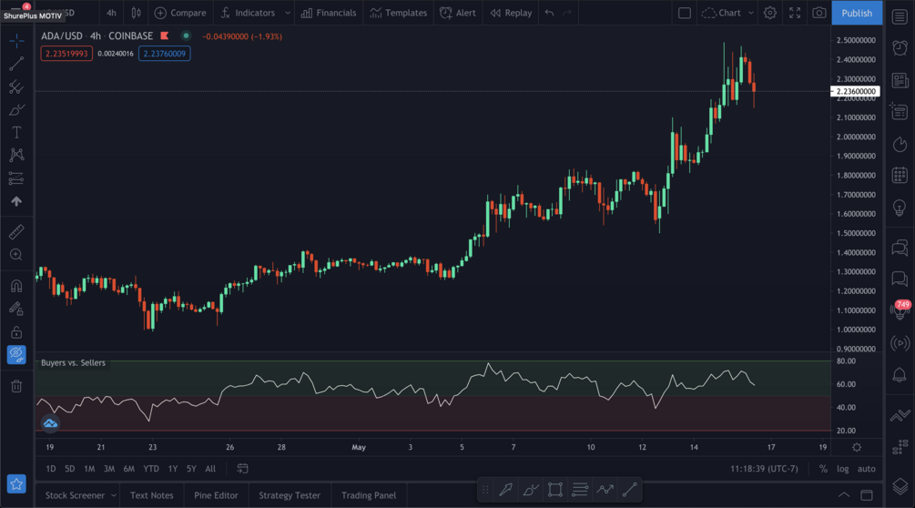Select the YTD date range
The image size is (915, 508).
151,468
